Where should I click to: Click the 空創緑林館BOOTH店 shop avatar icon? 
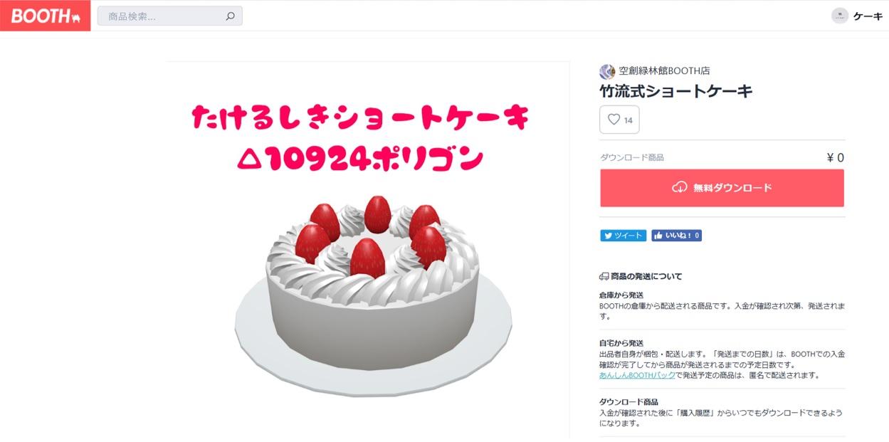pos(607,71)
